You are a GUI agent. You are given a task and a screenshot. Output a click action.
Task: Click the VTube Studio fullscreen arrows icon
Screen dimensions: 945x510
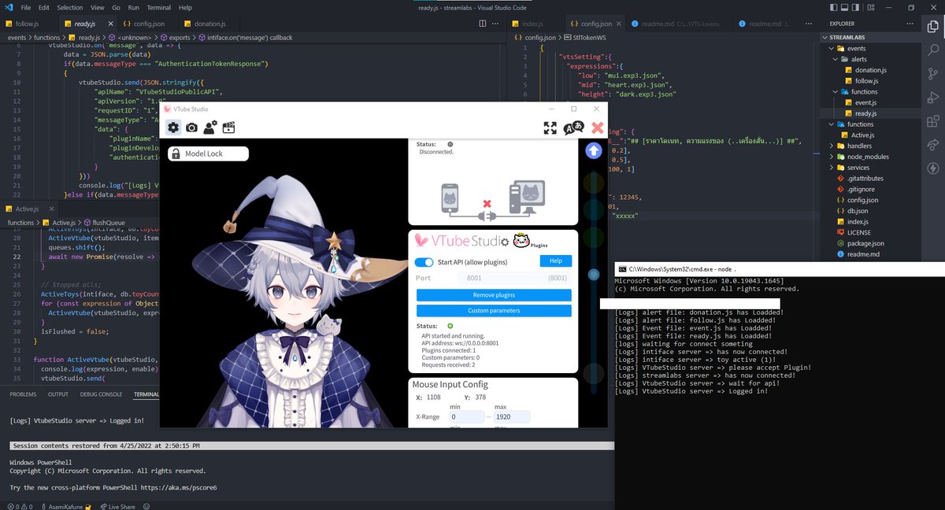click(x=550, y=128)
